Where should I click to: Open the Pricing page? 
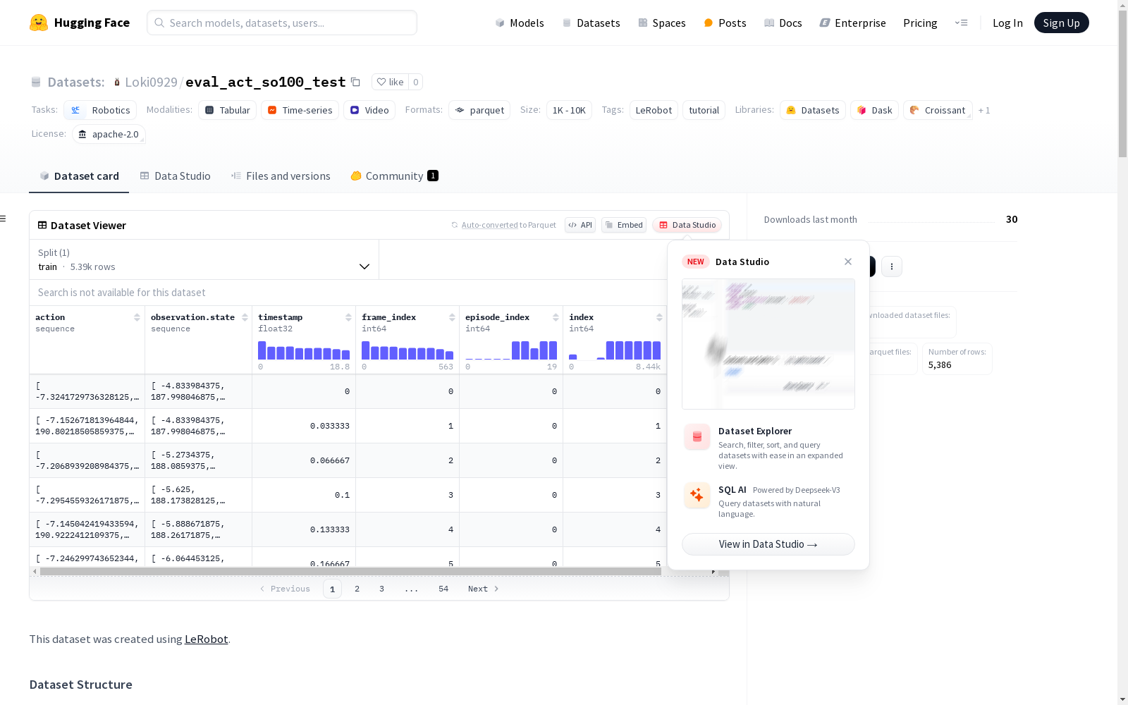click(920, 23)
